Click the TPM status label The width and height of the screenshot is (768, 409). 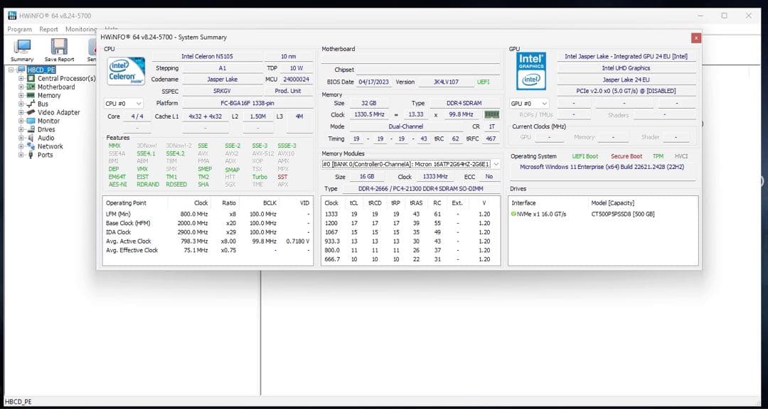point(658,156)
